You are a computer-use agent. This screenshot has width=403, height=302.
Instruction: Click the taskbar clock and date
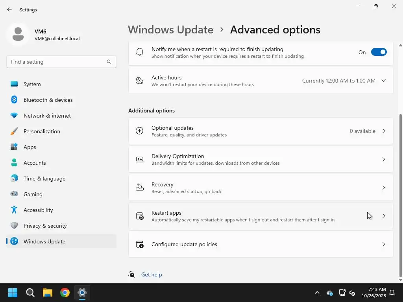[x=374, y=293]
